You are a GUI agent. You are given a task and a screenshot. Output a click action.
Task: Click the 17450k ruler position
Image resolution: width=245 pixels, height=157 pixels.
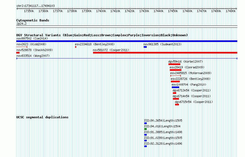pyautogui.click(x=173, y=11)
